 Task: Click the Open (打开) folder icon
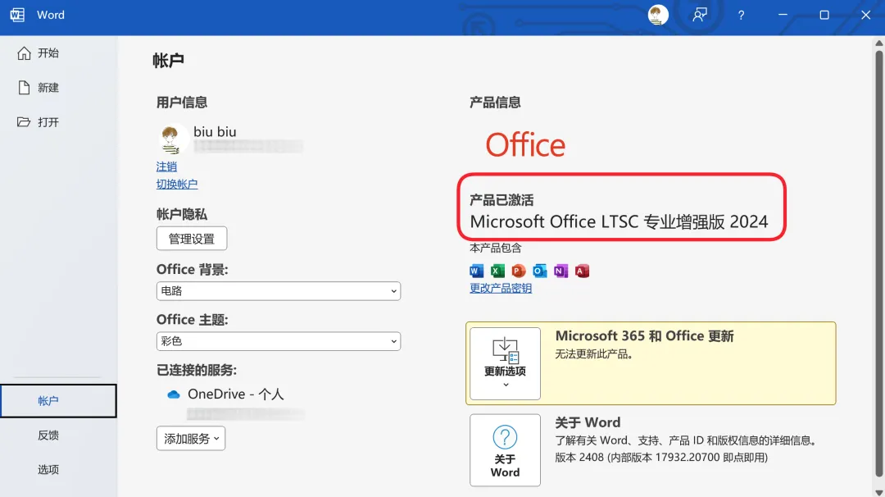tap(24, 122)
